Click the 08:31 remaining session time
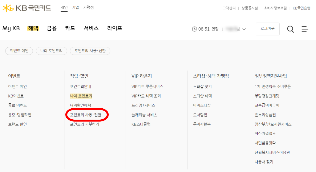 [x=204, y=29]
